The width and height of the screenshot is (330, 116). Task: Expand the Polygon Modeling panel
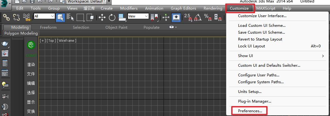[x=21, y=33]
